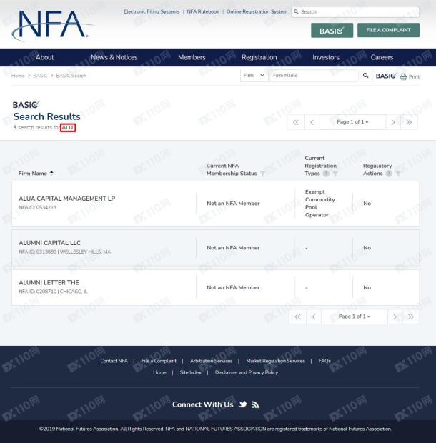The width and height of the screenshot is (436, 443).
Task: Open the Registration menu
Action: pos(259,57)
